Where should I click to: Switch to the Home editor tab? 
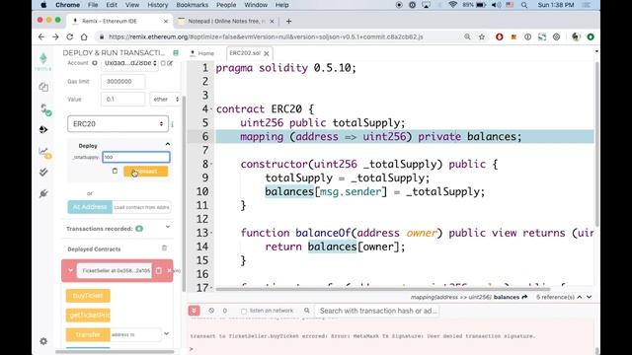(x=201, y=53)
